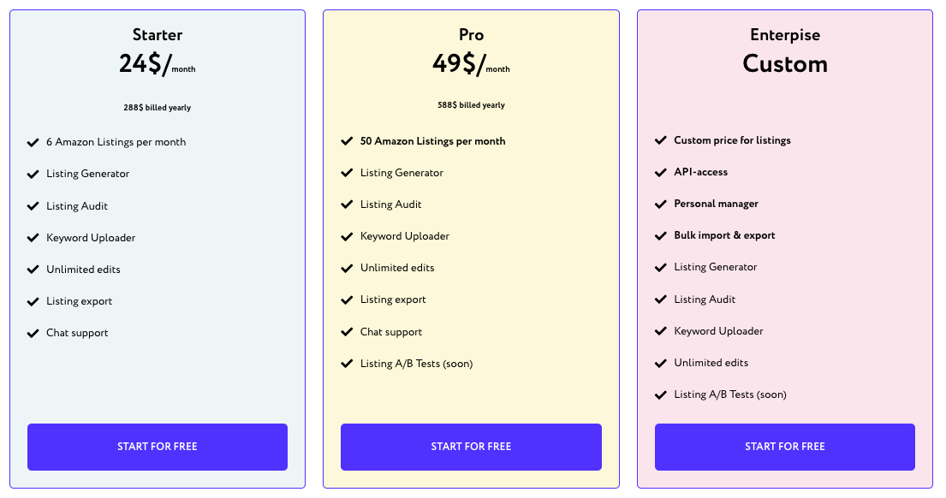Click the 288$ billed yearly note

click(158, 108)
